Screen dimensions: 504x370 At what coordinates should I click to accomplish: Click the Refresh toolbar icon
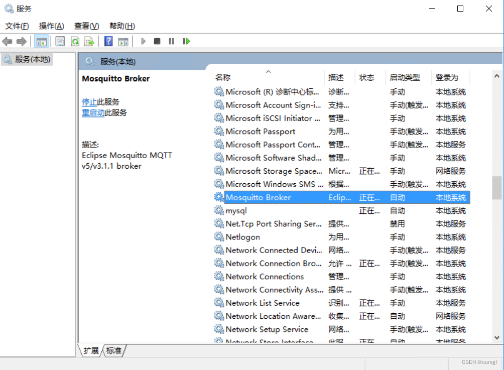[x=74, y=41]
